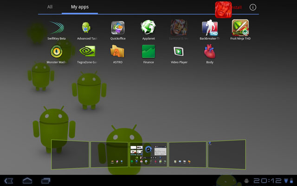
Task: Click Android debug notification icon
Action: [246, 181]
